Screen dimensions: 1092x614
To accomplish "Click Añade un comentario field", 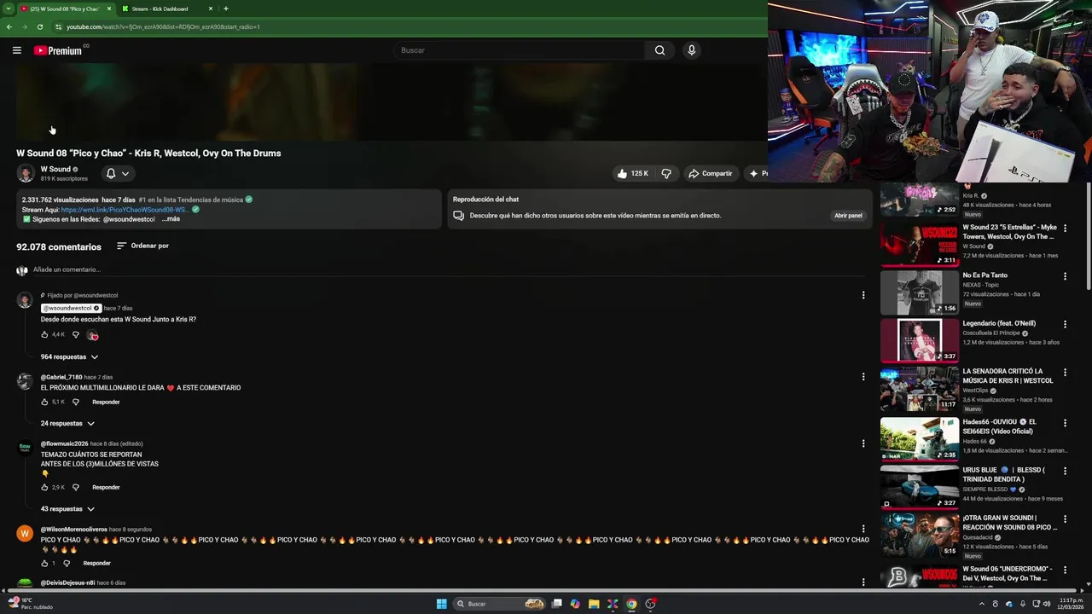I will pos(450,269).
